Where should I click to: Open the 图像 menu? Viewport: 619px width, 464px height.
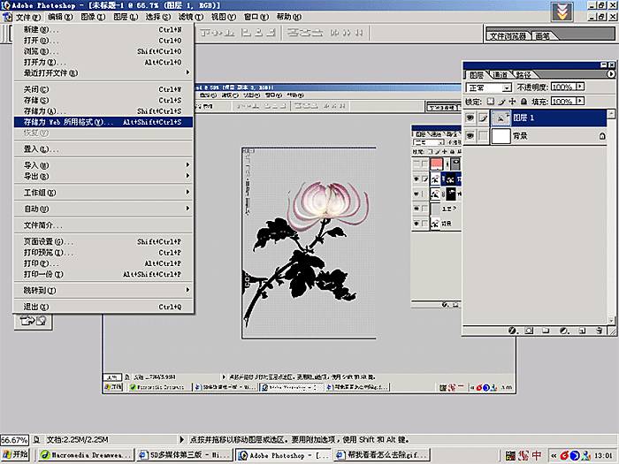(x=93, y=17)
